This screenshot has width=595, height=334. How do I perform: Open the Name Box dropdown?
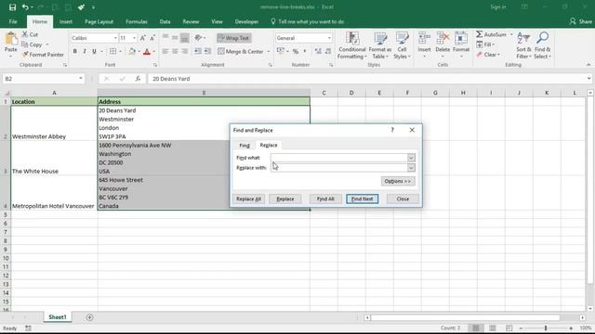81,79
